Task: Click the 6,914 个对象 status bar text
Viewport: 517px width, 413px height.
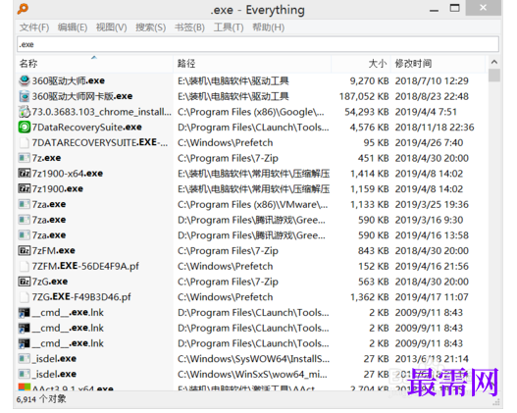Action: (x=41, y=399)
